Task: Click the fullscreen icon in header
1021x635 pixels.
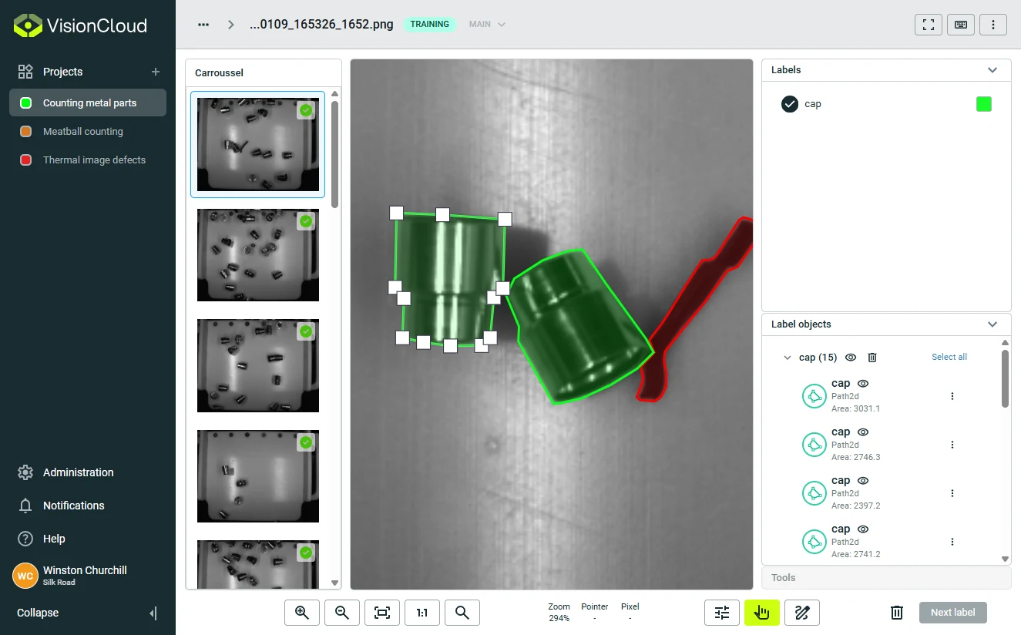Action: pyautogui.click(x=929, y=25)
